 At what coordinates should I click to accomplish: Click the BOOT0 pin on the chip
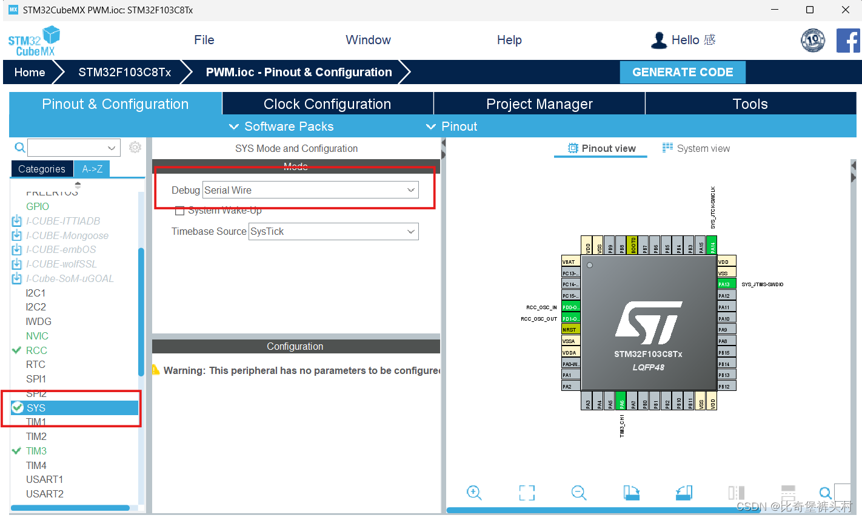[x=632, y=245]
